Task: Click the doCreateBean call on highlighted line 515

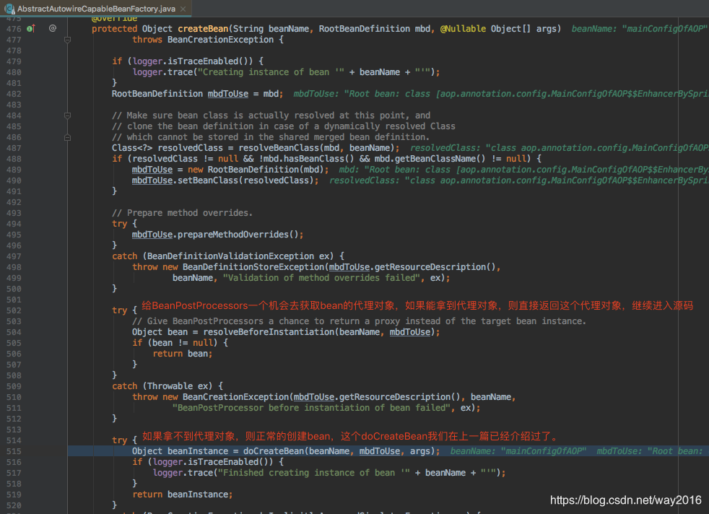Action: [x=274, y=451]
